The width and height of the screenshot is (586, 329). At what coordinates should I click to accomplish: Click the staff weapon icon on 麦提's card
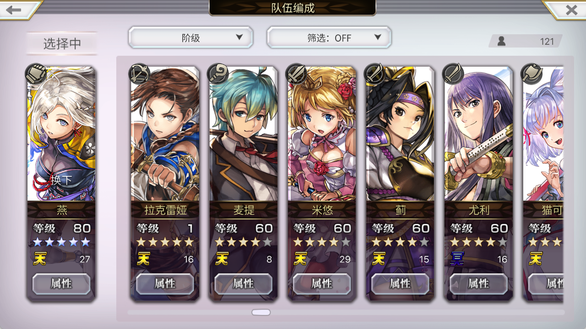coord(218,74)
